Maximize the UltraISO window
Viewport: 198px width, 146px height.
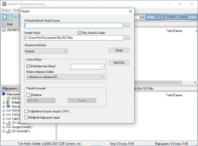point(180,4)
